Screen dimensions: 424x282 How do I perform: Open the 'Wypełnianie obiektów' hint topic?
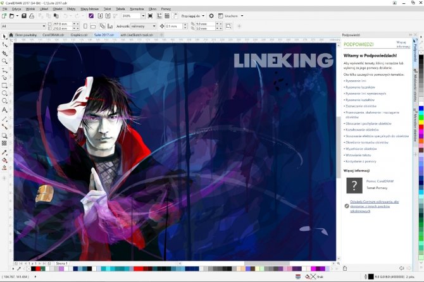tap(361, 149)
